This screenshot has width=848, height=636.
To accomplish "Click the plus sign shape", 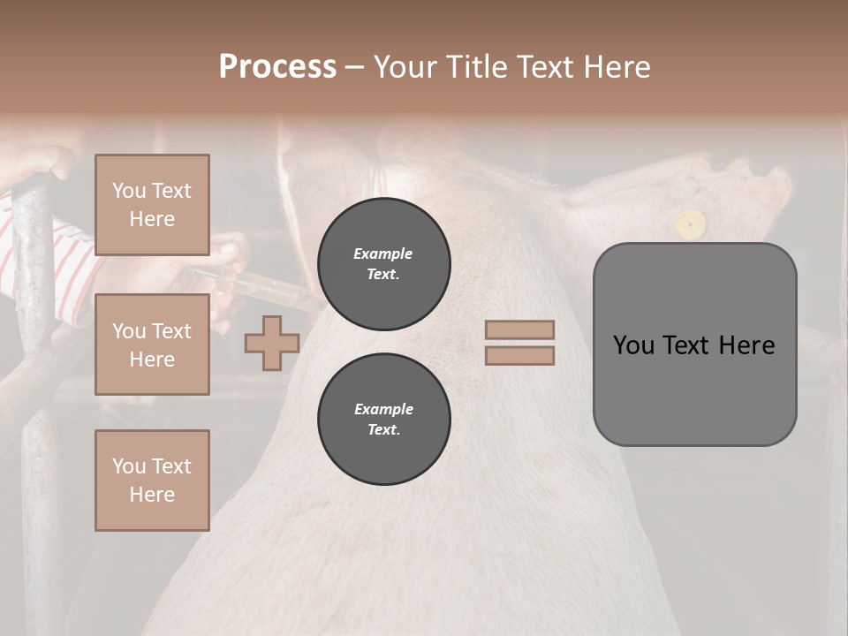I will click(x=272, y=343).
